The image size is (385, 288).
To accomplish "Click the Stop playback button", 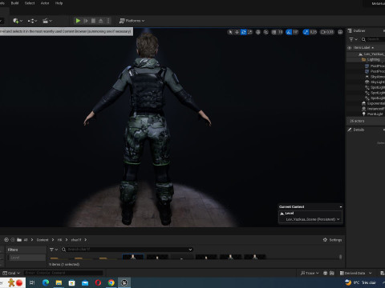I will pos(93,21).
